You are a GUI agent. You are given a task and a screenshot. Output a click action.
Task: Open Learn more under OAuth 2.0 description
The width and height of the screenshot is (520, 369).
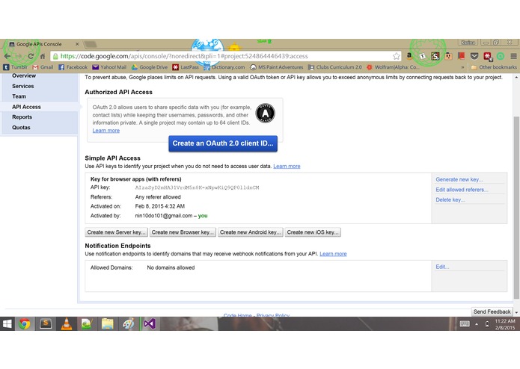click(106, 131)
